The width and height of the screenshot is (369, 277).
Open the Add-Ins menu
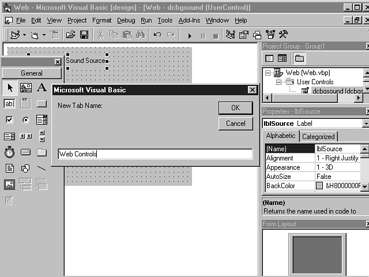click(x=189, y=20)
